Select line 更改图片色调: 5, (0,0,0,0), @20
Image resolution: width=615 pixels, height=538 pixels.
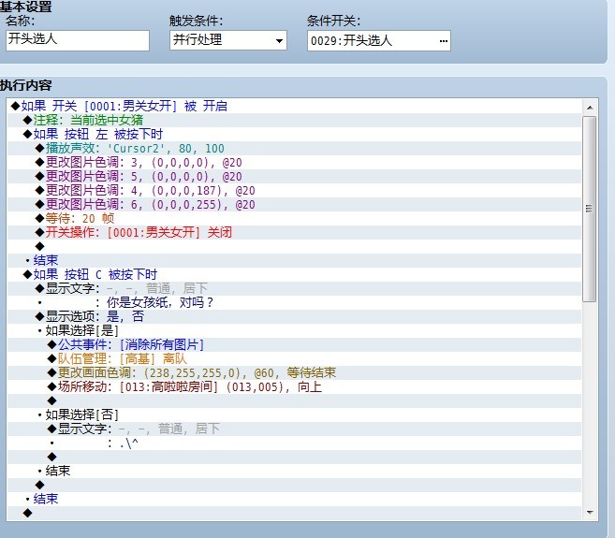[x=294, y=177]
